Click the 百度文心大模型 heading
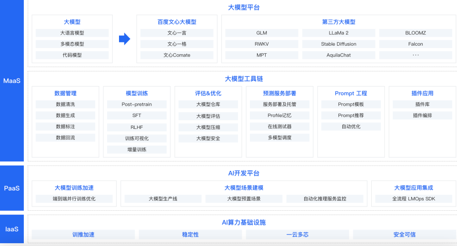This screenshot has height=246, width=457. pyautogui.click(x=177, y=22)
